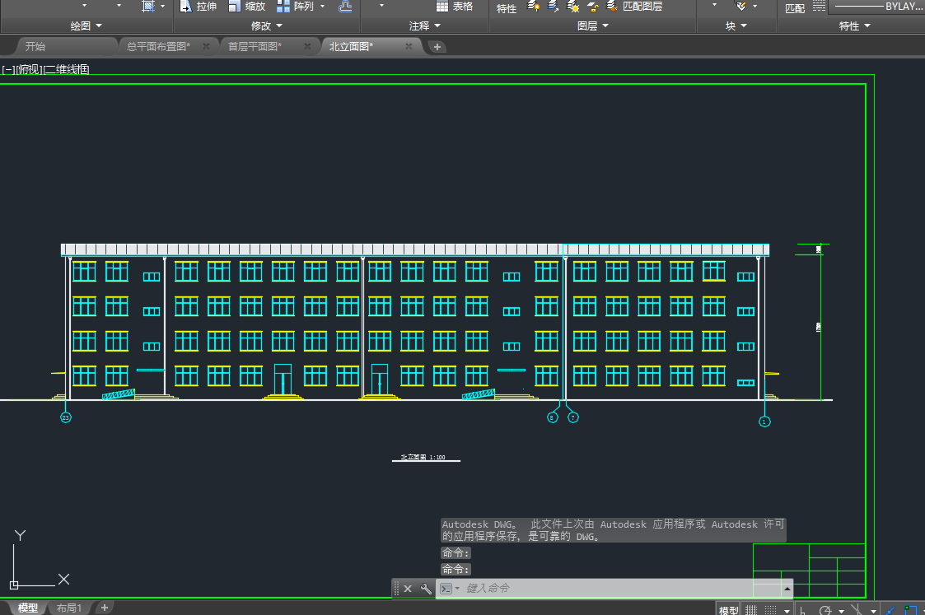Click the wrench customize icon in command line
The height and width of the screenshot is (615, 925).
(x=426, y=589)
